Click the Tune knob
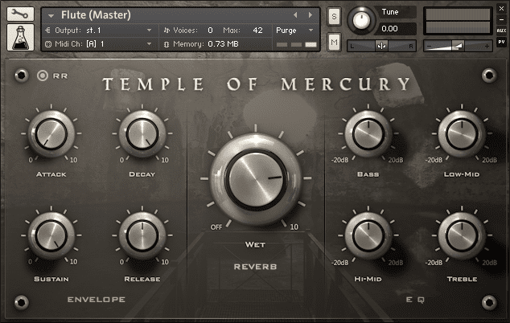Viewport: 510px width, 323px height. pyautogui.click(x=361, y=20)
